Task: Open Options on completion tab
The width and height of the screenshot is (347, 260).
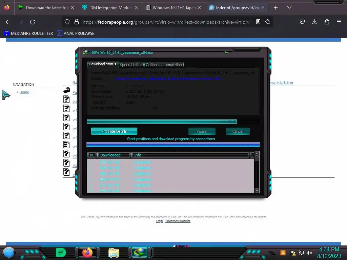Action: tap(164, 65)
